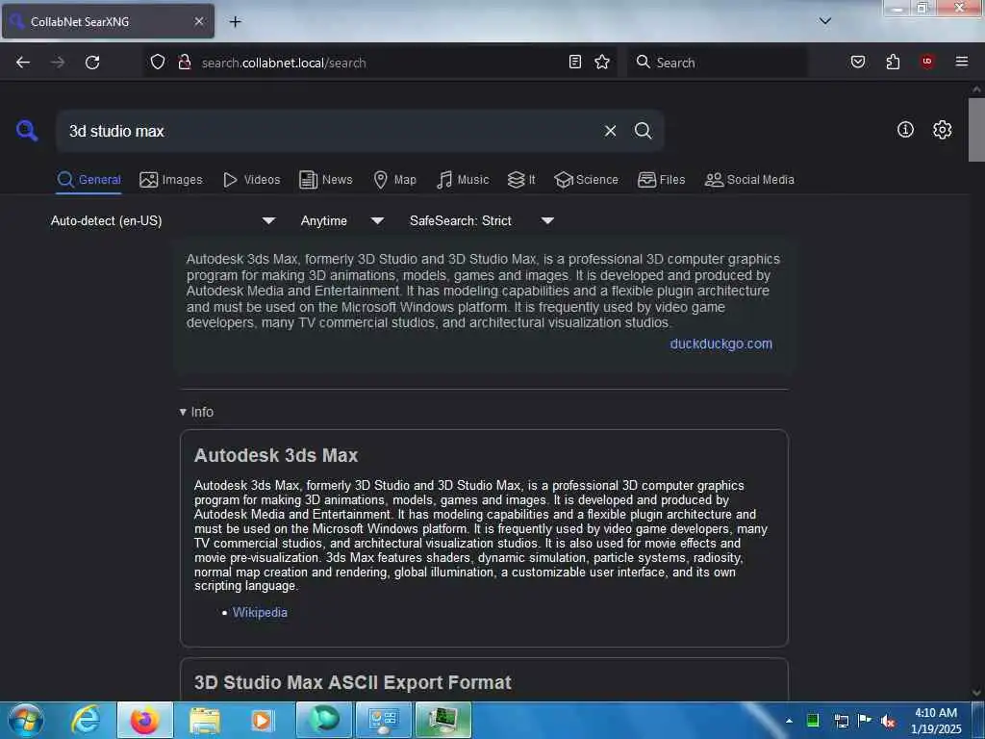Switch to the Files tab
Image resolution: width=985 pixels, height=739 pixels.
tap(662, 180)
